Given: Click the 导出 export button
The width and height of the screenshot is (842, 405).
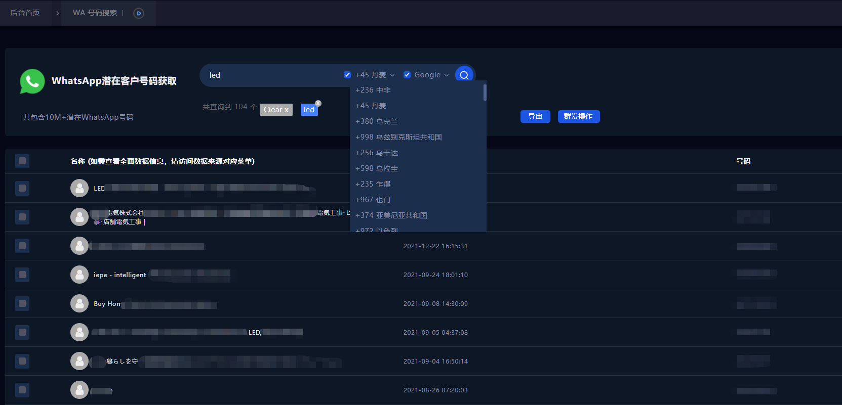Looking at the screenshot, I should (535, 116).
